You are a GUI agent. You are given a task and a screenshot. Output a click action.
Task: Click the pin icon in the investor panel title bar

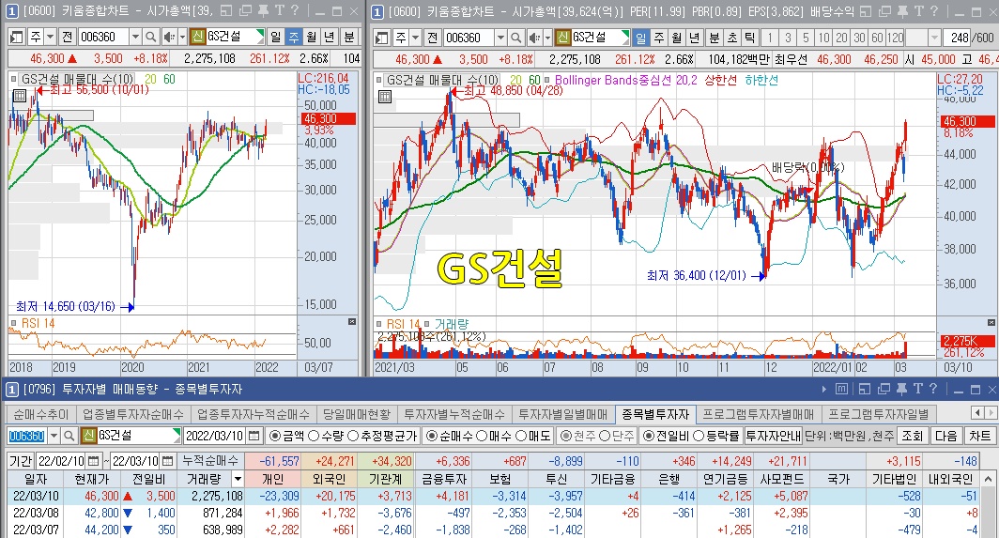[901, 389]
